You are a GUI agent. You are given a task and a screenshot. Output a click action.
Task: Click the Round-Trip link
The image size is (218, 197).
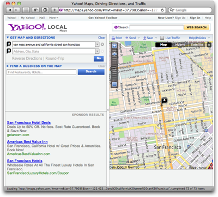[55, 58]
